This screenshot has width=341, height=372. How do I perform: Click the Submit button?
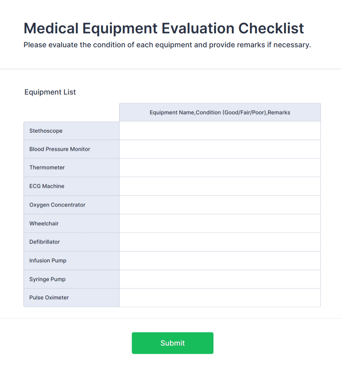(x=172, y=343)
